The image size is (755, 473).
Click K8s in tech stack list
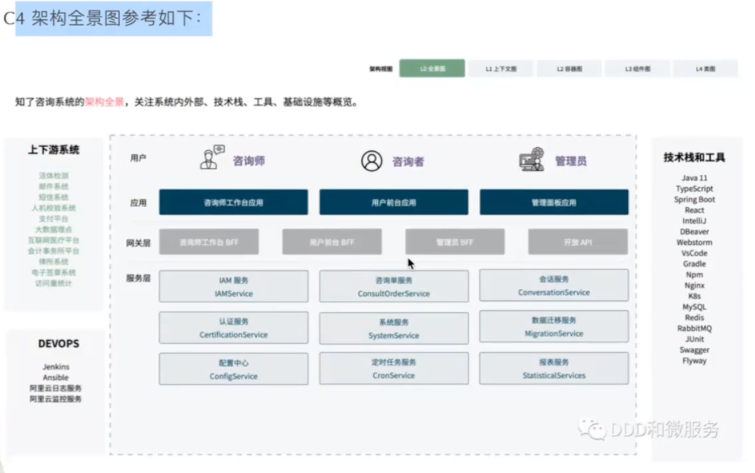[x=694, y=296]
